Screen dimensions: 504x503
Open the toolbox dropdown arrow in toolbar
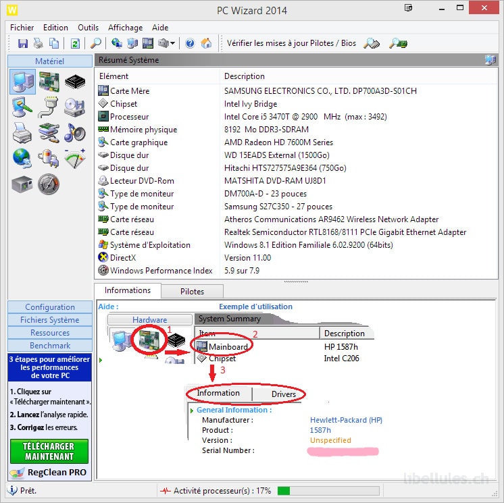172,43
